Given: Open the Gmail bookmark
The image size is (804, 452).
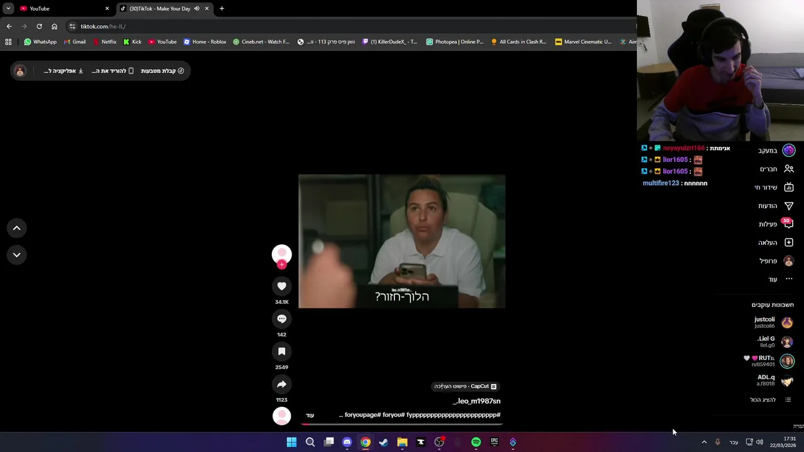Looking at the screenshot, I should (x=75, y=42).
